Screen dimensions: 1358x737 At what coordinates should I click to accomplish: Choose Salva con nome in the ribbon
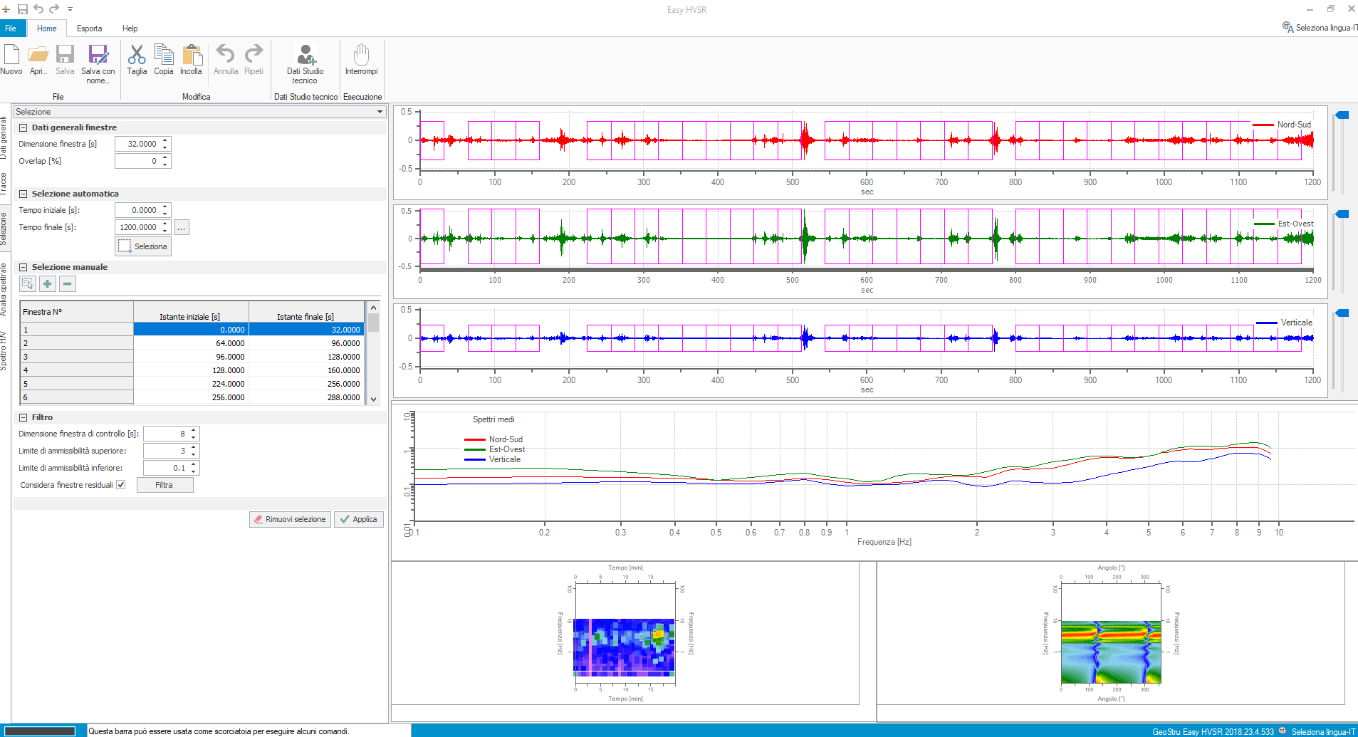98,64
